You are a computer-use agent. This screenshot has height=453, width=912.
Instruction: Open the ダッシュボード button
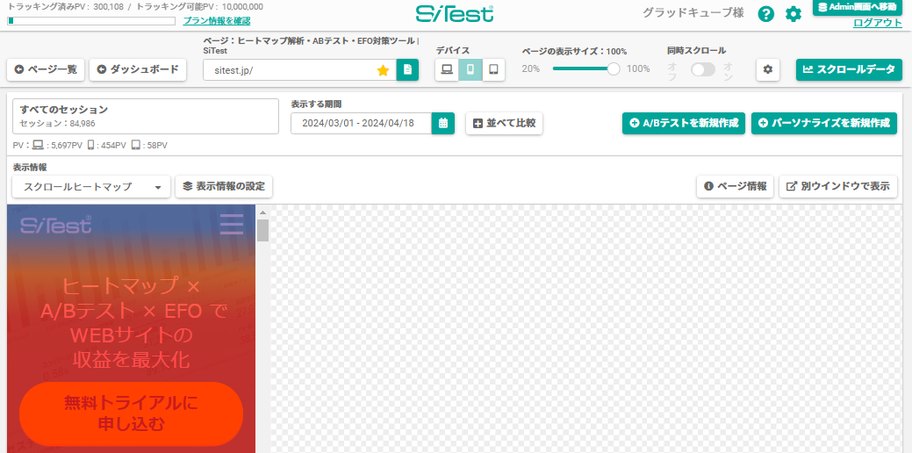pyautogui.click(x=137, y=69)
